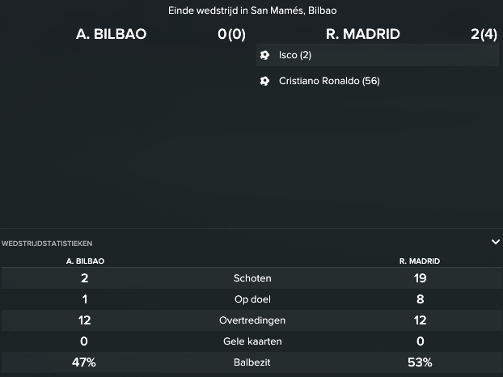This screenshot has height=377, width=503.
Task: Open the Isco (2) goal entry
Action: click(377, 55)
